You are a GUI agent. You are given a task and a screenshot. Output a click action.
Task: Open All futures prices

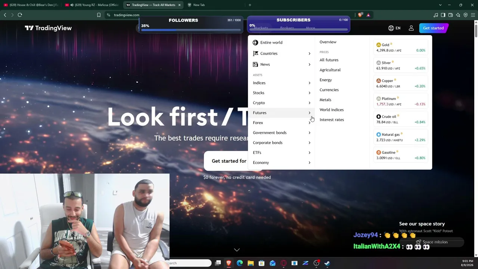coord(329,60)
